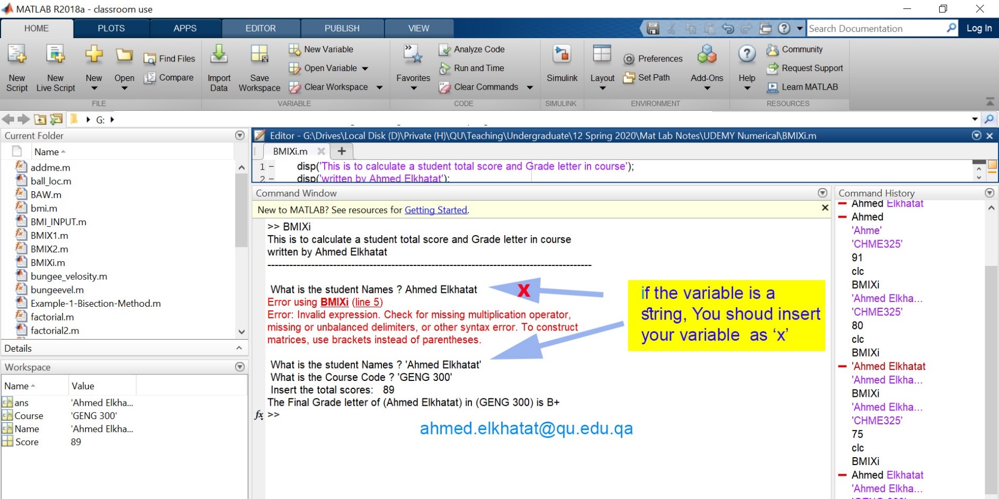This screenshot has height=499, width=999.
Task: Minimize the toolstrip ribbon
Action: 989,101
